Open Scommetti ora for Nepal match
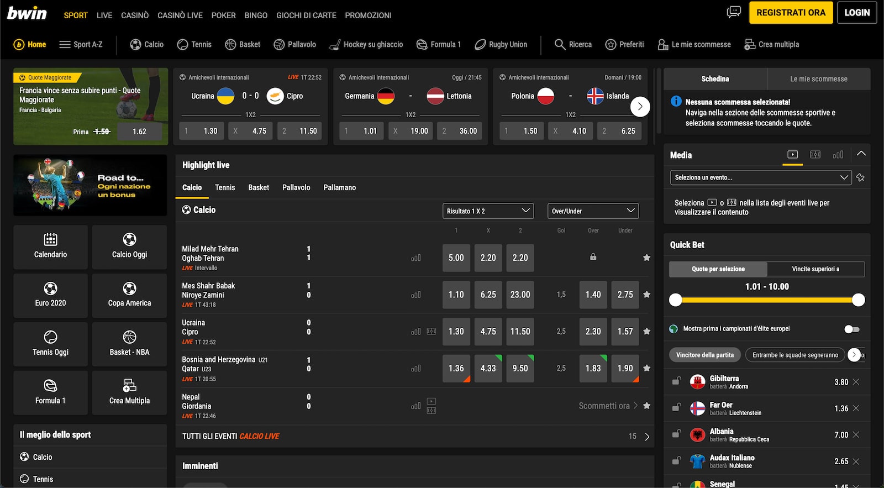 [608, 406]
